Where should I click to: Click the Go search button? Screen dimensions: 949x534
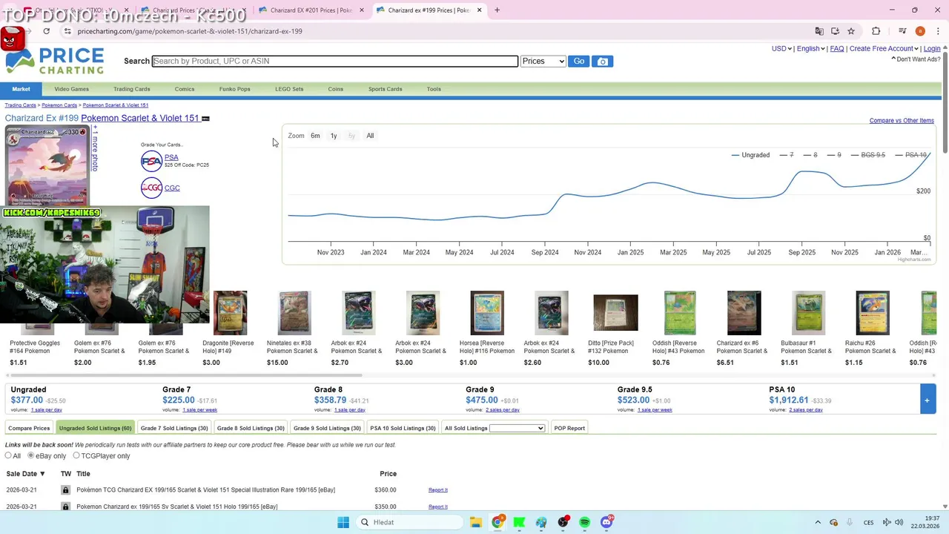coord(579,62)
